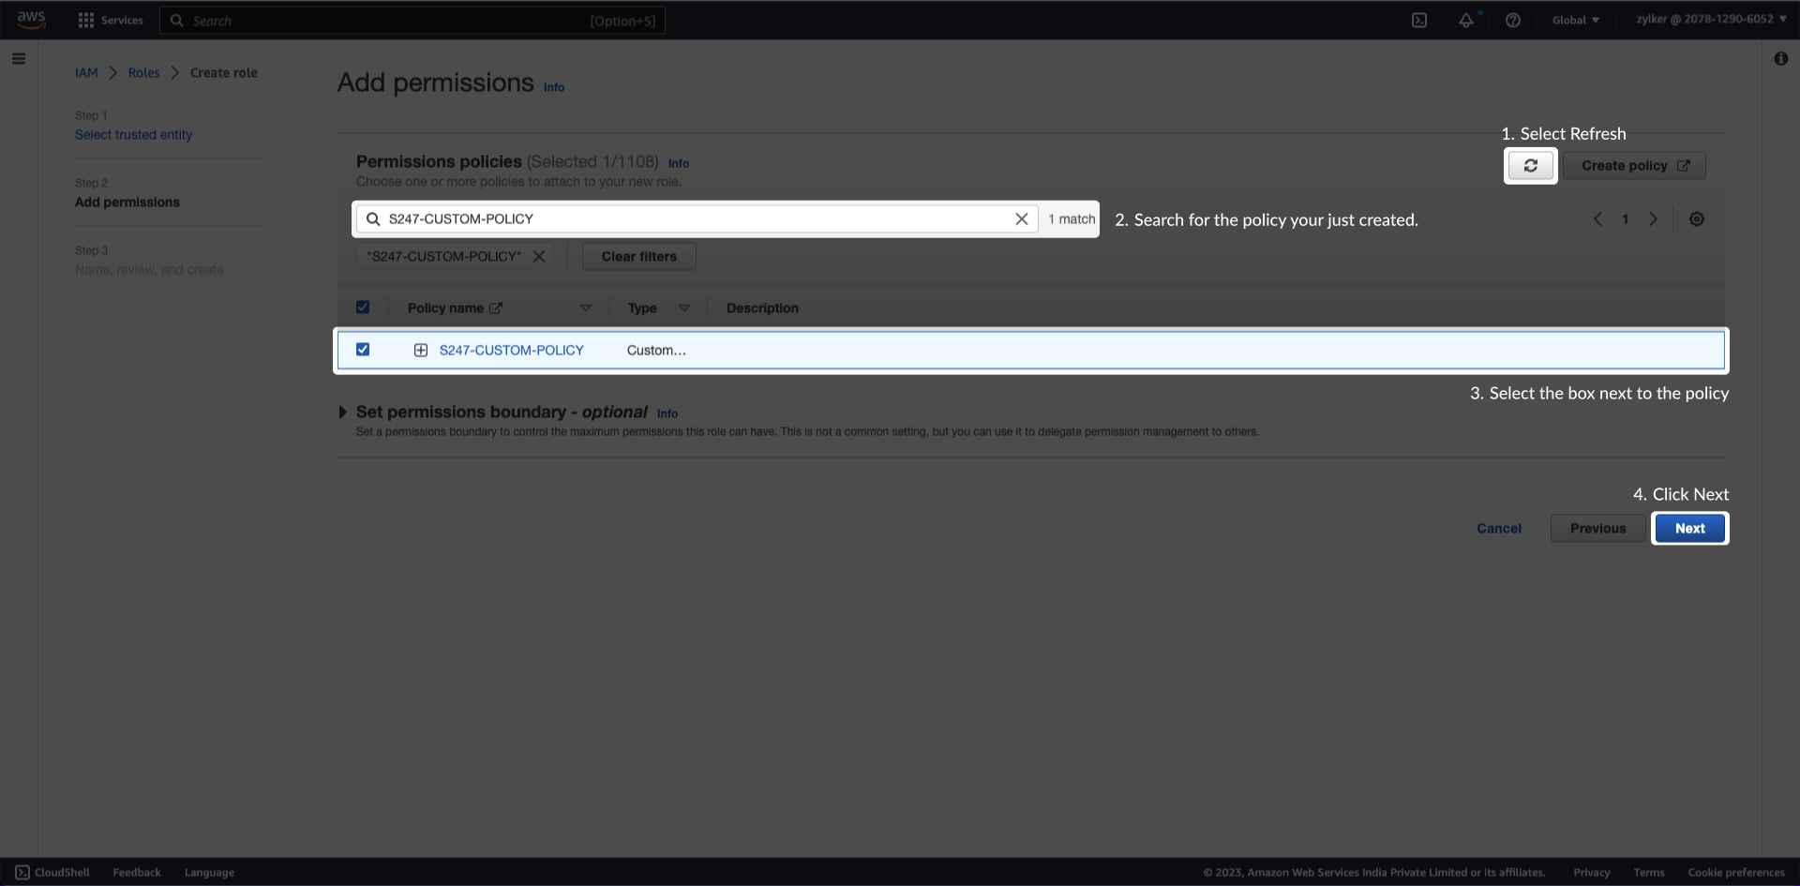This screenshot has width=1800, height=886.
Task: Click the AWS logo home icon
Action: point(31,20)
